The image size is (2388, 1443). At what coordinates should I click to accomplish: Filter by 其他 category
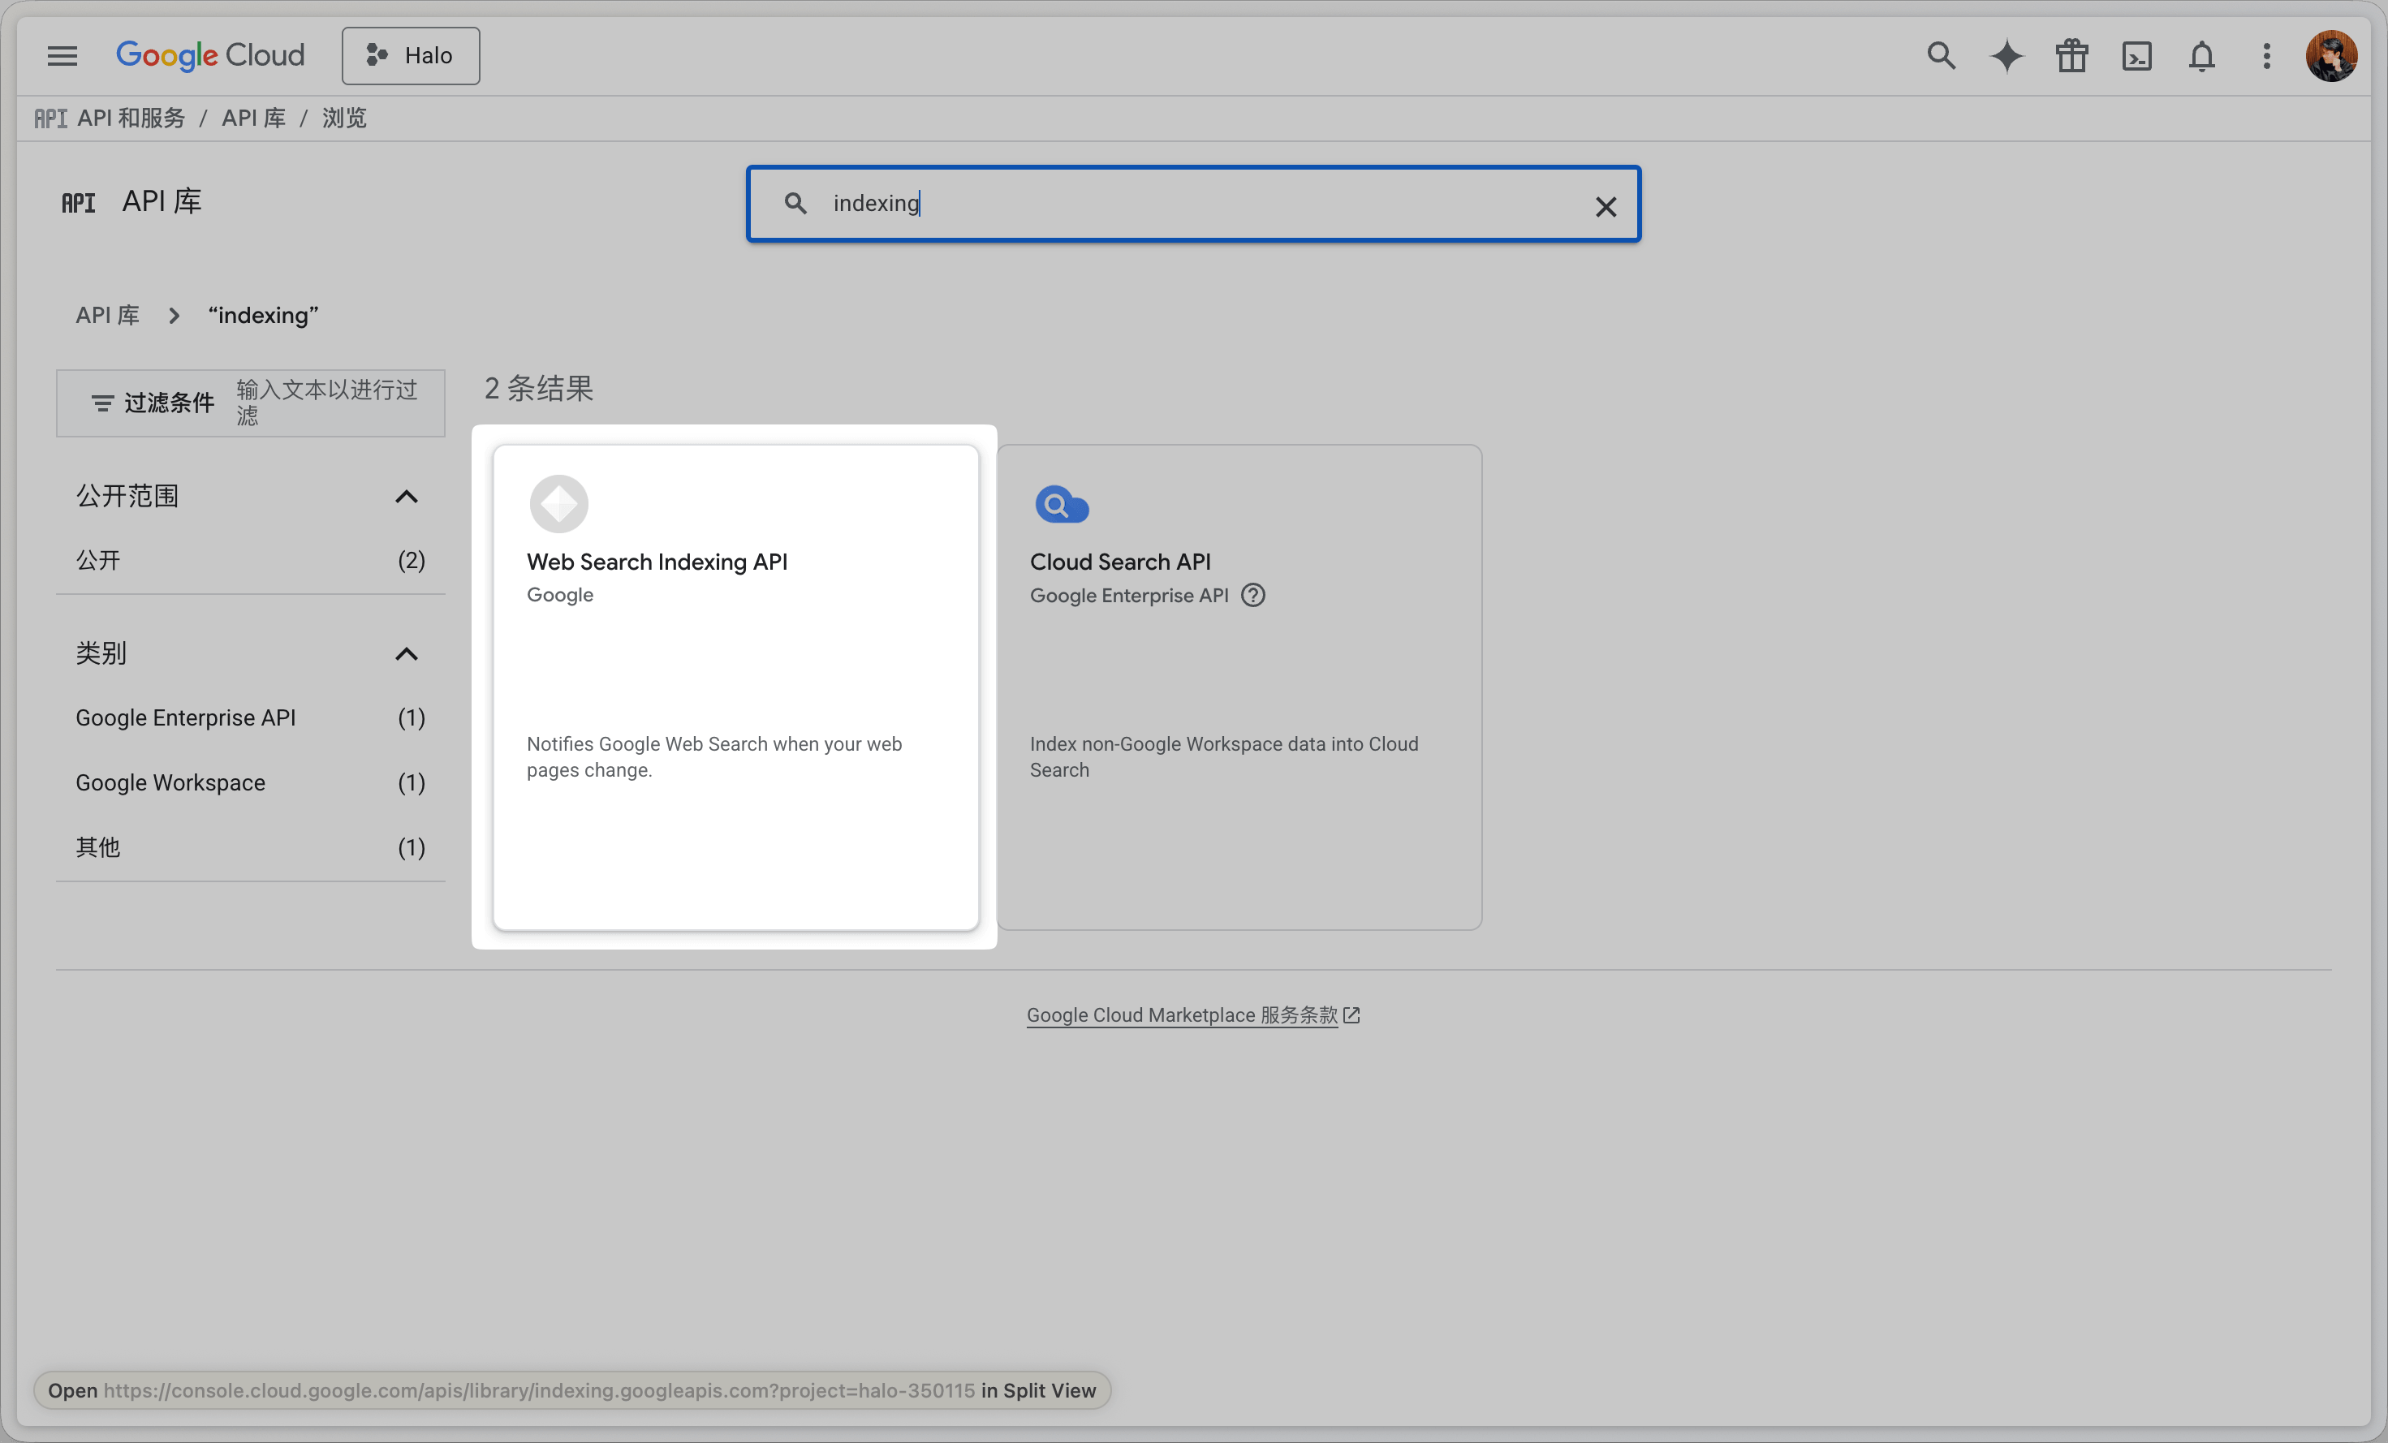coord(251,847)
